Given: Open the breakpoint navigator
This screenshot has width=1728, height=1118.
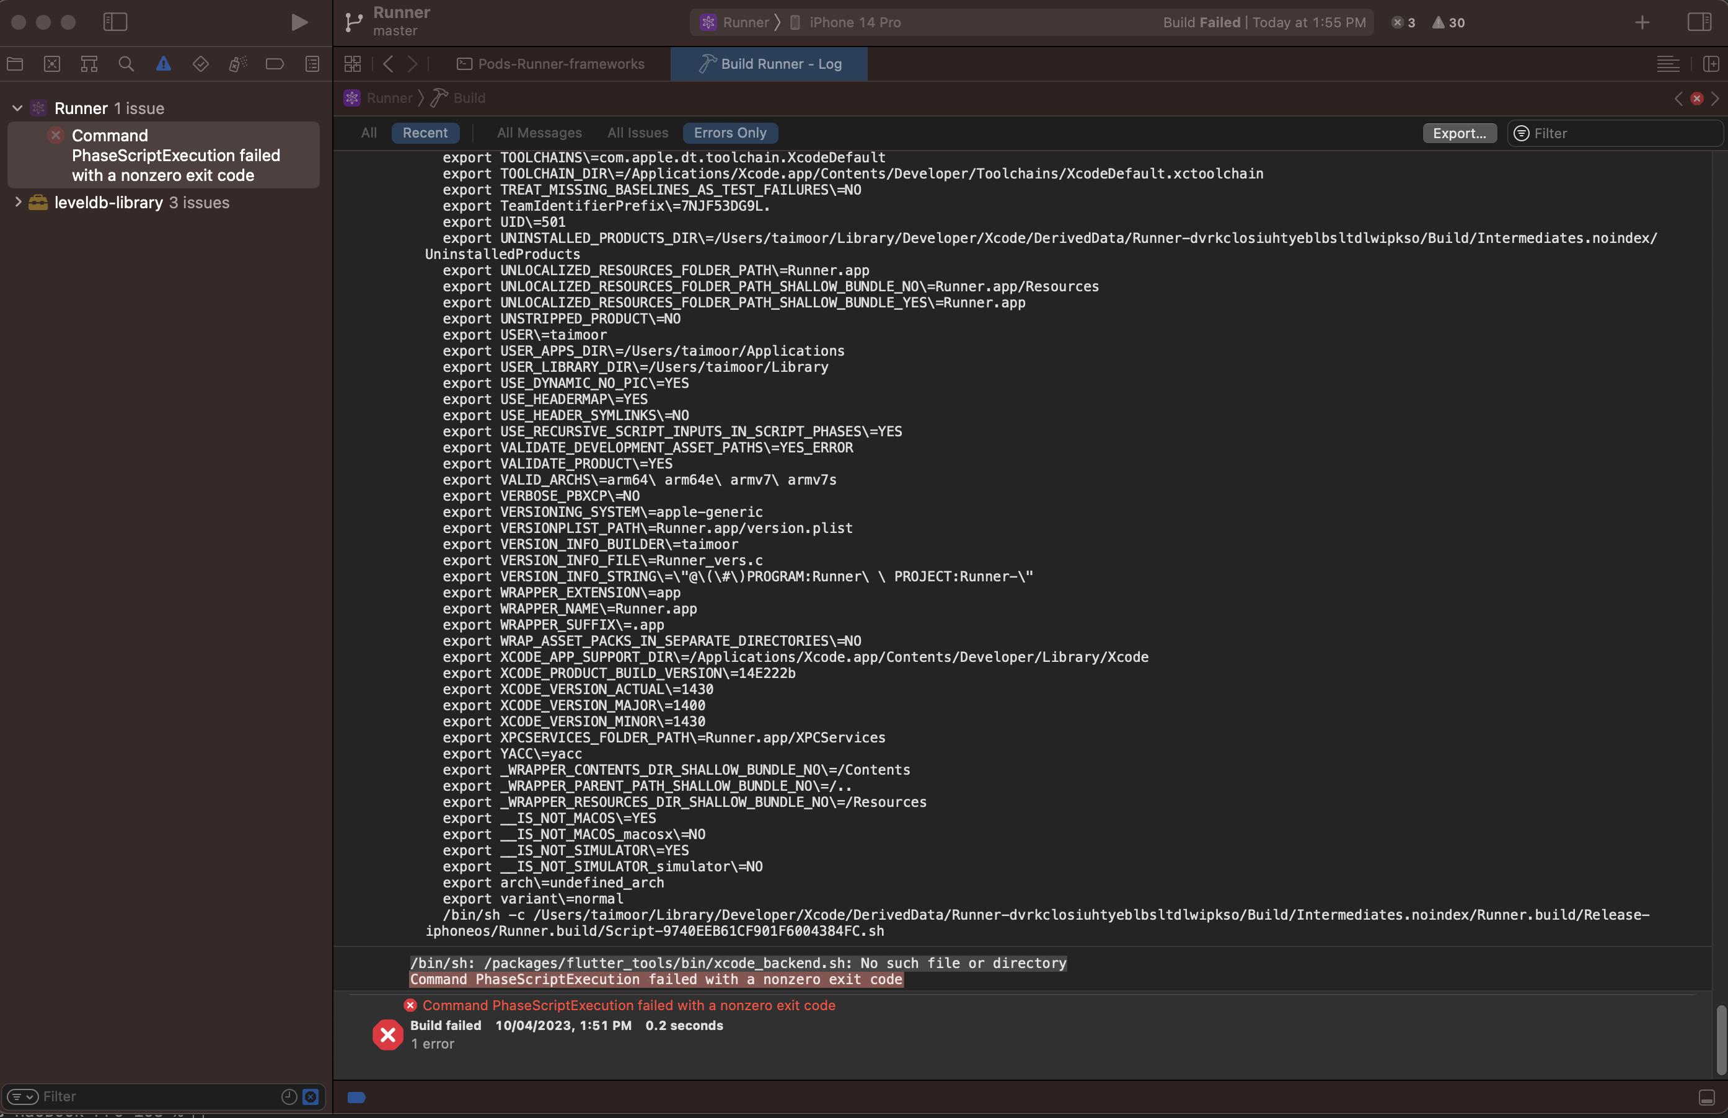Looking at the screenshot, I should point(275,64).
